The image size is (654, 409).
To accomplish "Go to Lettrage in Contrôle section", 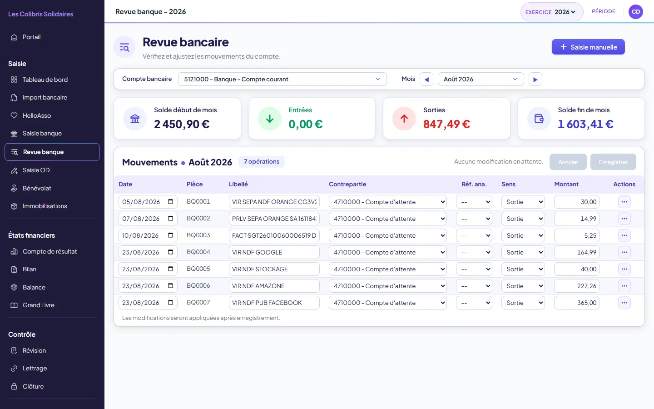I will [x=52, y=369].
